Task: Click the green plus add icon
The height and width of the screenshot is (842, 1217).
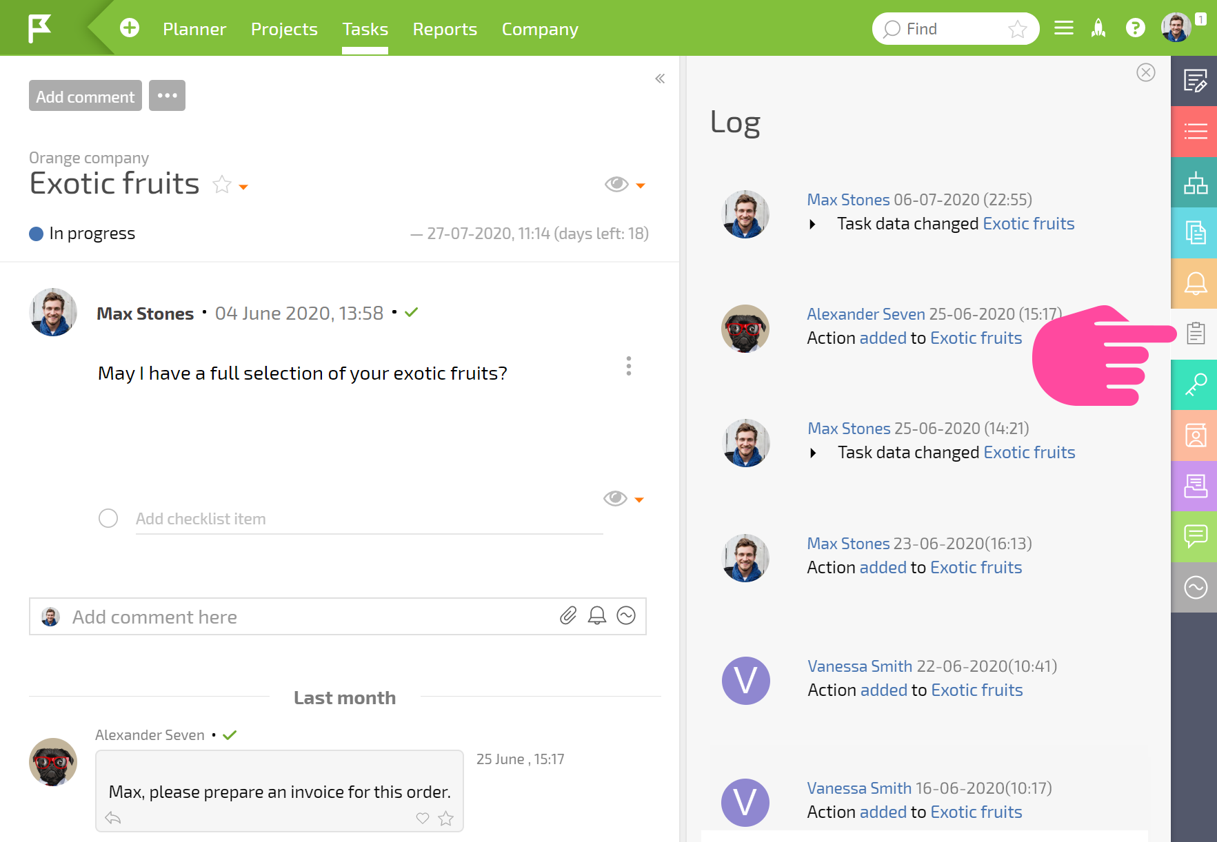Action: 130,28
